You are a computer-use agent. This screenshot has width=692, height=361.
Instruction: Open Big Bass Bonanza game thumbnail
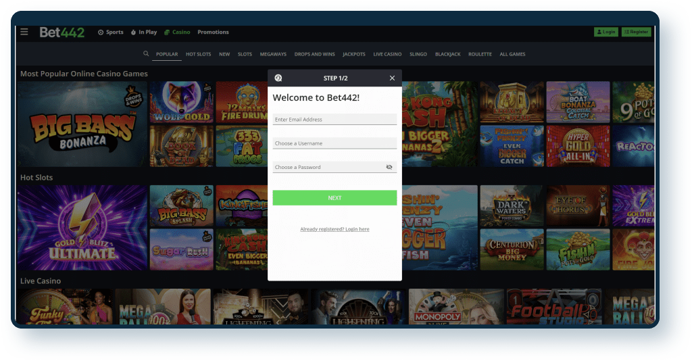(82, 124)
